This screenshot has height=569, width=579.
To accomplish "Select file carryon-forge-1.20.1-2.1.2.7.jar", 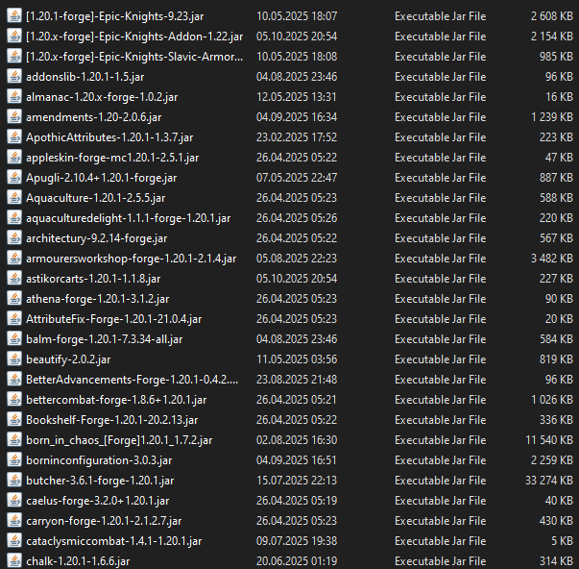I will click(x=104, y=521).
